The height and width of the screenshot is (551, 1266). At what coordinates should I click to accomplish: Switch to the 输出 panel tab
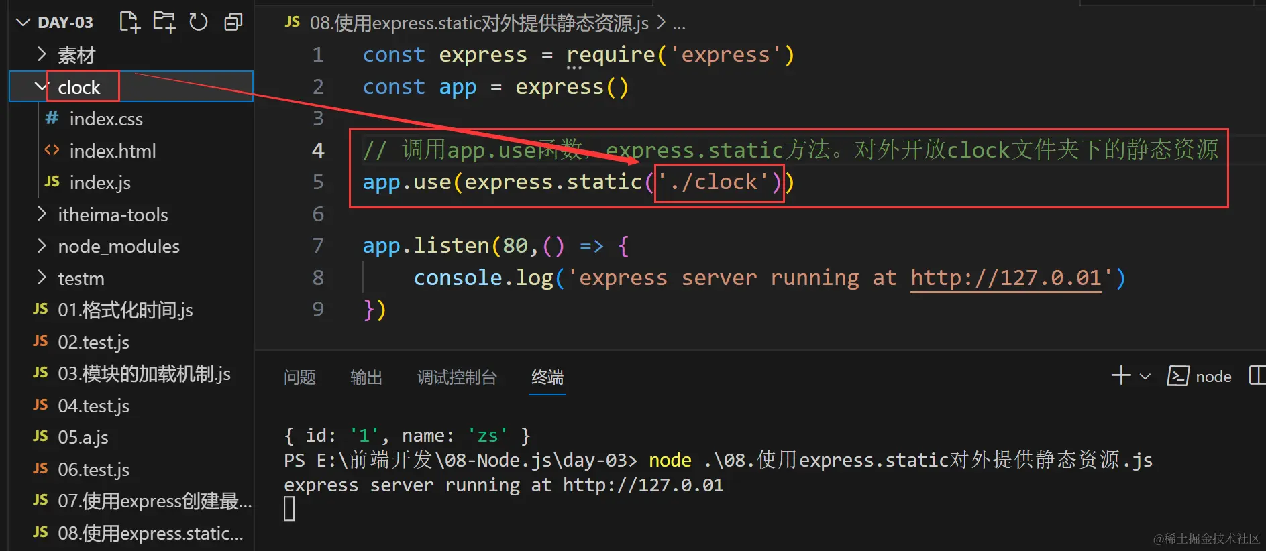pyautogui.click(x=366, y=377)
